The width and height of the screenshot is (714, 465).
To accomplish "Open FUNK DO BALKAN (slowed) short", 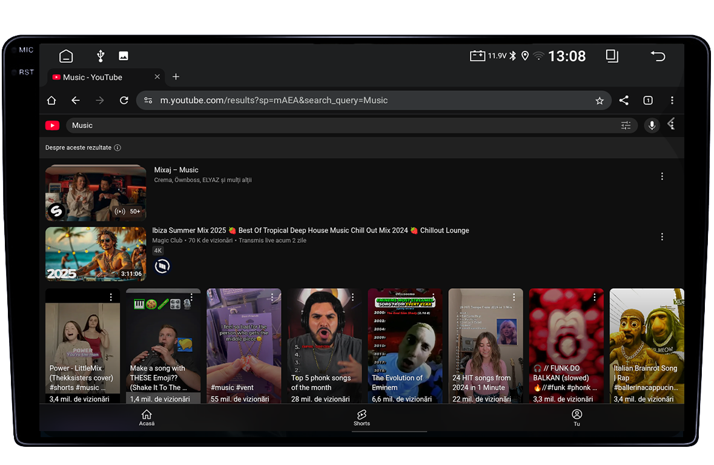I will (566, 346).
